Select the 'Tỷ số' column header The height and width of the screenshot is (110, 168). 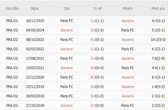(x=97, y=9)
